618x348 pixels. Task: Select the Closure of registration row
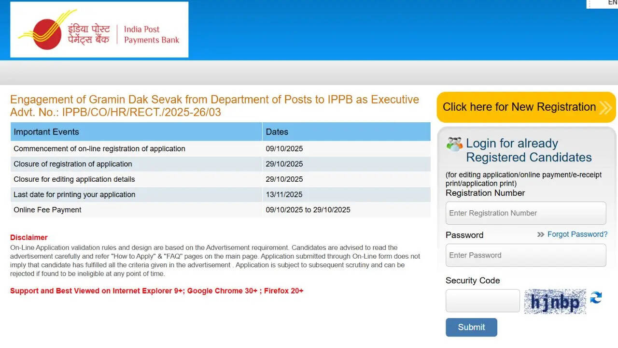[73, 164]
